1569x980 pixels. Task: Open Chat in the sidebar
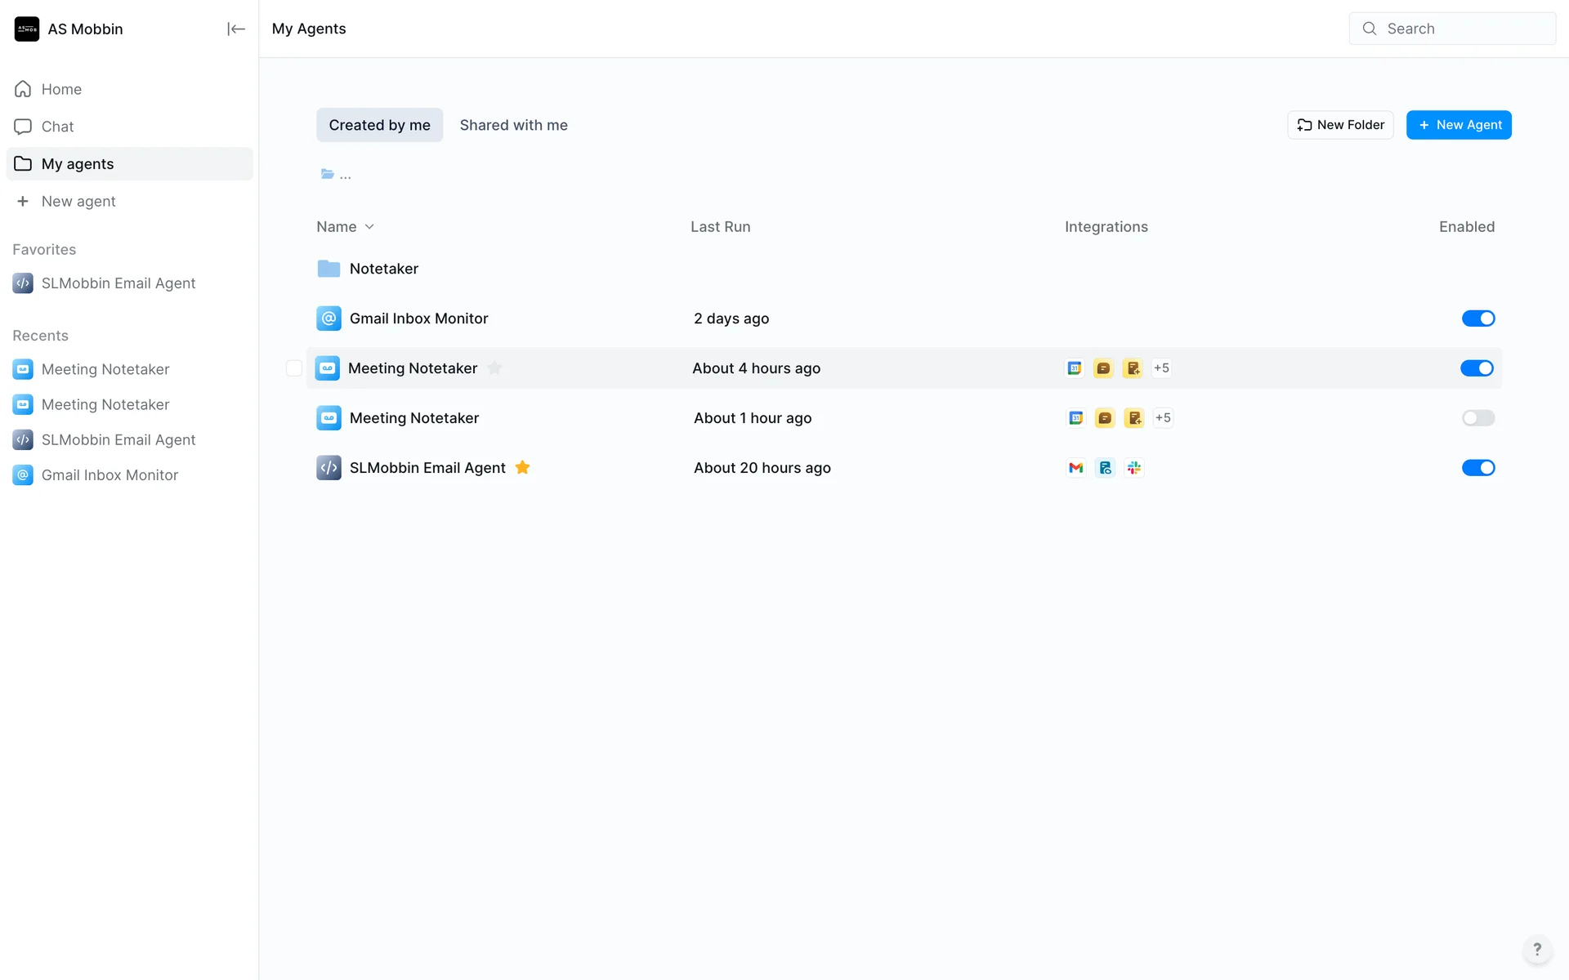point(57,127)
